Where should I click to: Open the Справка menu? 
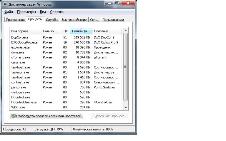pos(56,12)
